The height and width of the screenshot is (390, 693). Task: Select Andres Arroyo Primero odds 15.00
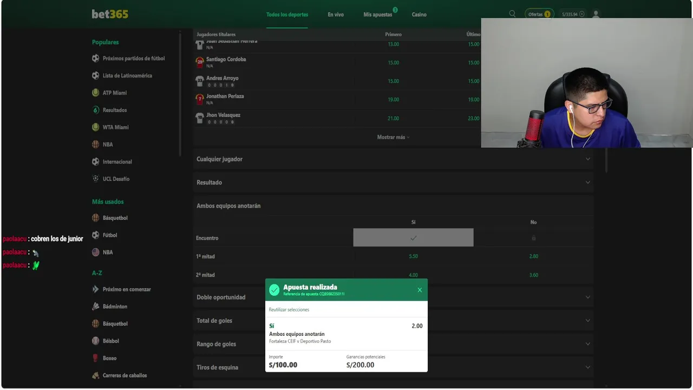tap(394, 81)
